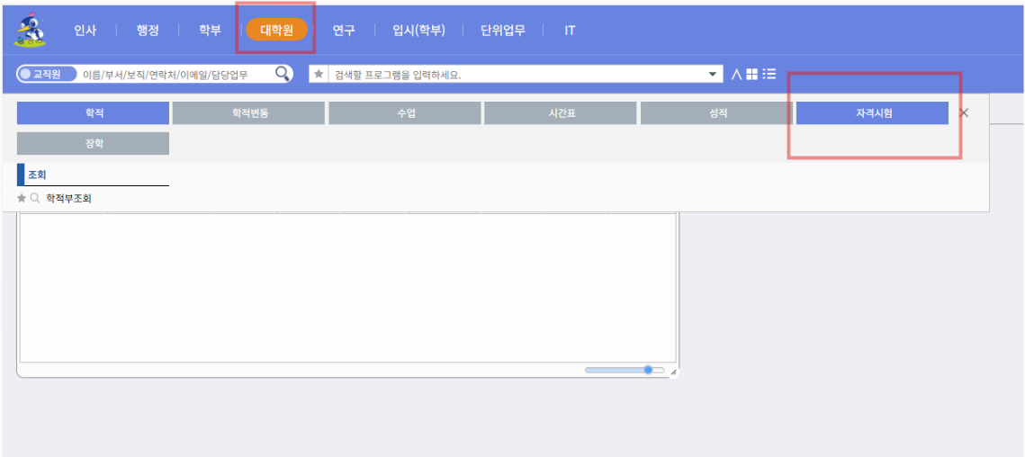Select the 자격시험 category tab
The image size is (1025, 457).
point(872,113)
